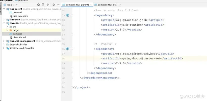Image resolution: width=207 pixels, height=101 pixels.
Task: Click the closing dependencies tag on line 71
Action: click(100, 73)
